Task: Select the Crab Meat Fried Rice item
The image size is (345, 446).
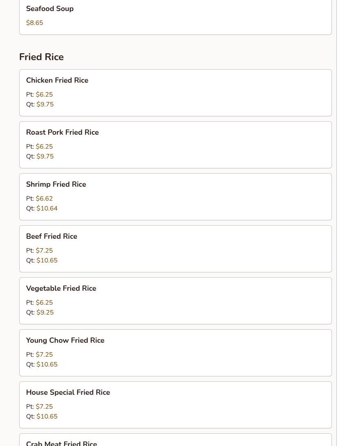Action: (x=62, y=443)
